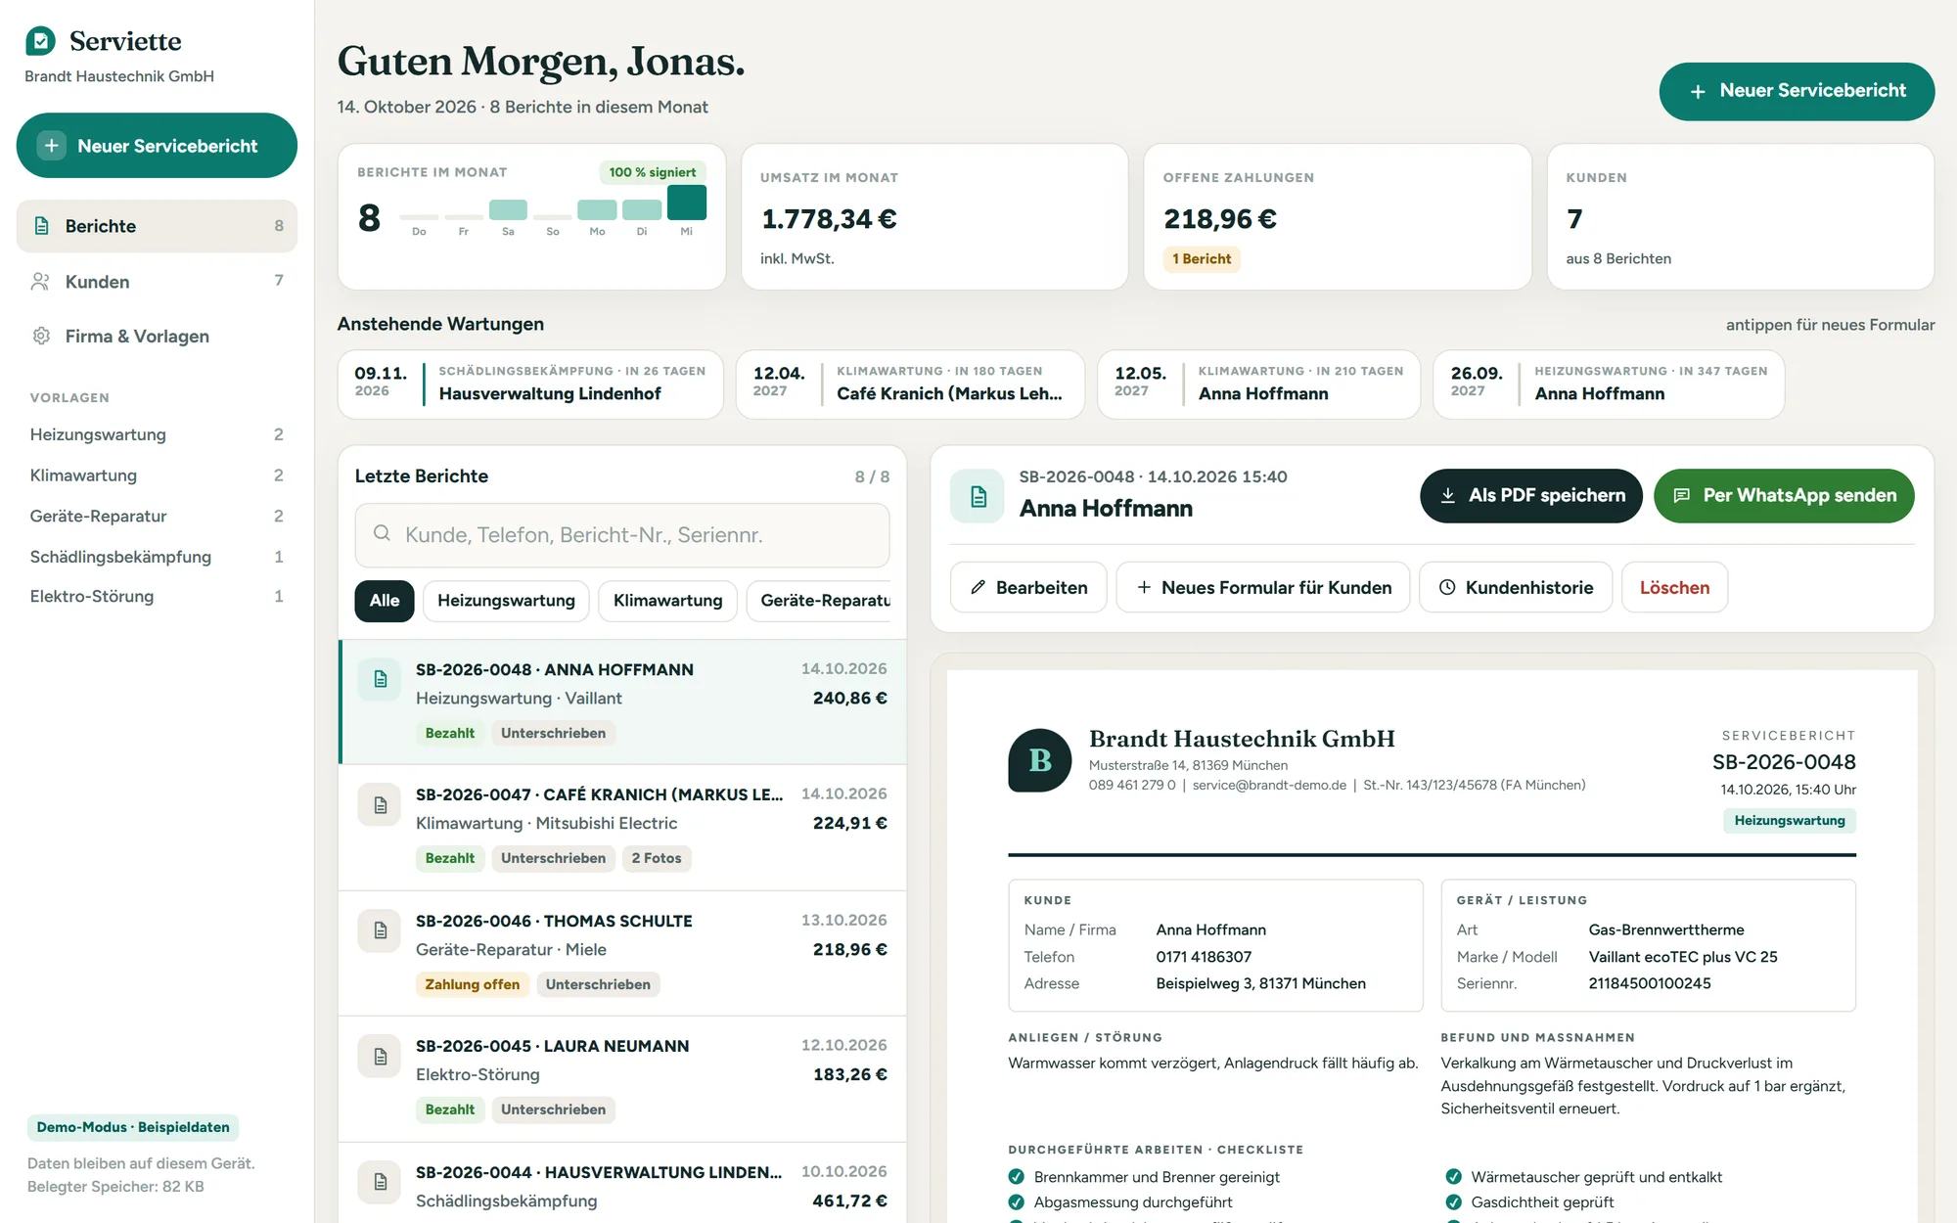
Task: Click document icon of report SB-2026-0047
Action: point(380,805)
